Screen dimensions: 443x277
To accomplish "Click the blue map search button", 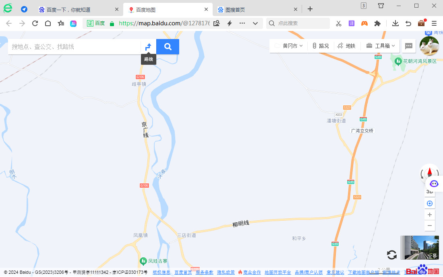I will point(168,47).
